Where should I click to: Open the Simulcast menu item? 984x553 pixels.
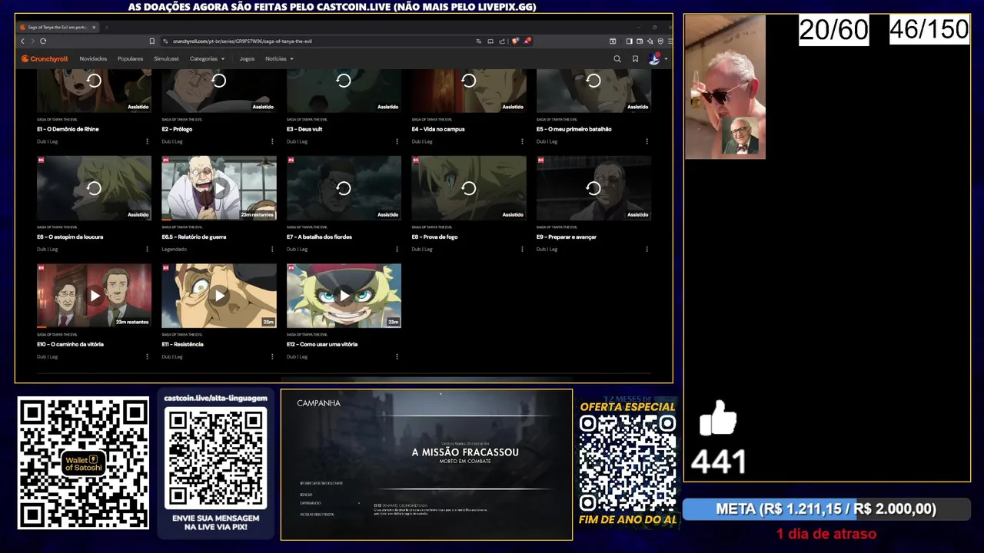click(x=166, y=58)
